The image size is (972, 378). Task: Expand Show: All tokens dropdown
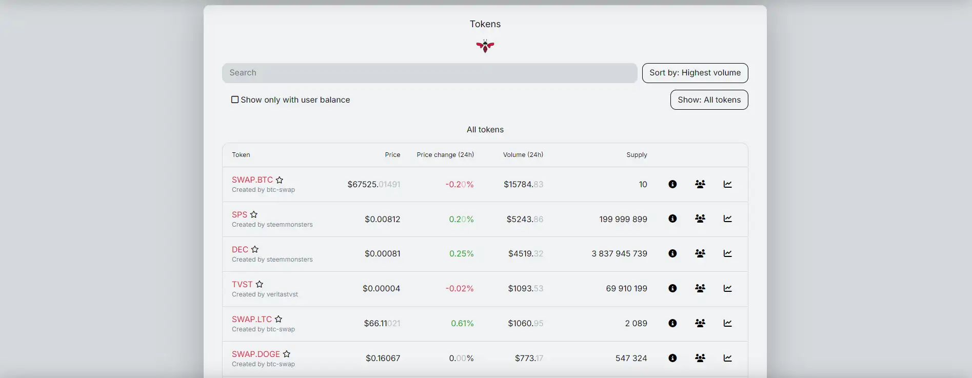coord(709,100)
